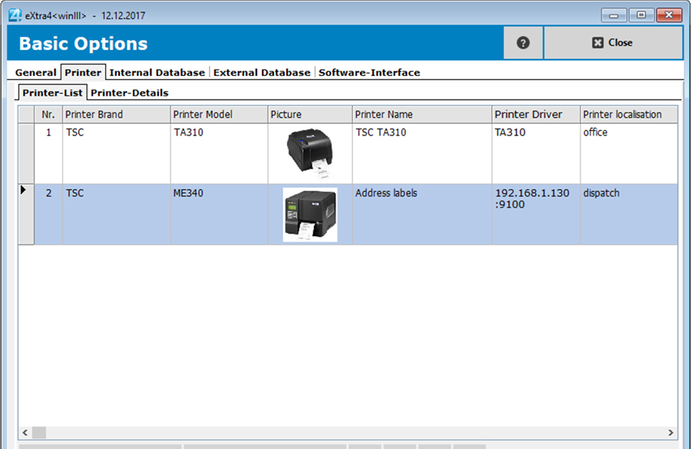
Task: Open the External Database tab
Action: [x=260, y=72]
